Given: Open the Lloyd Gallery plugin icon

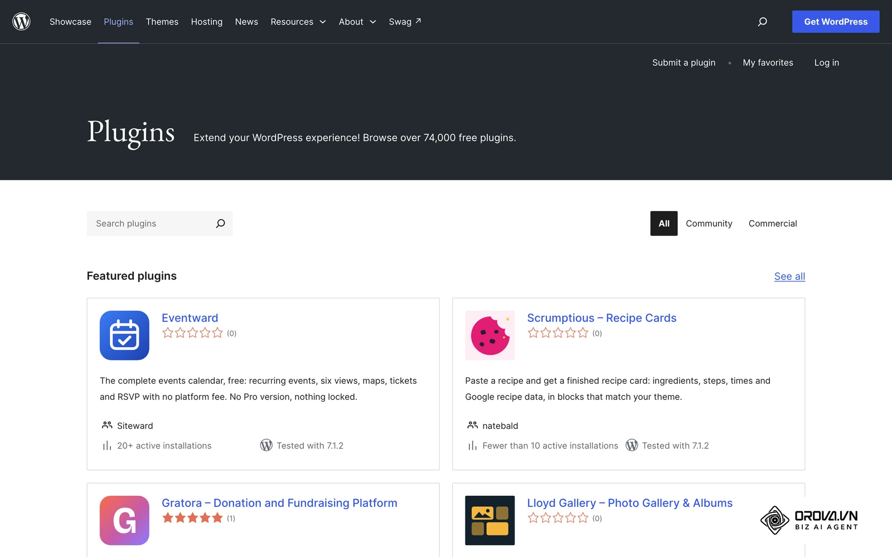Looking at the screenshot, I should tap(490, 520).
